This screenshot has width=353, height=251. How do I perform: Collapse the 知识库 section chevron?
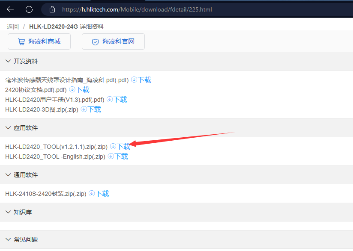[8, 212]
